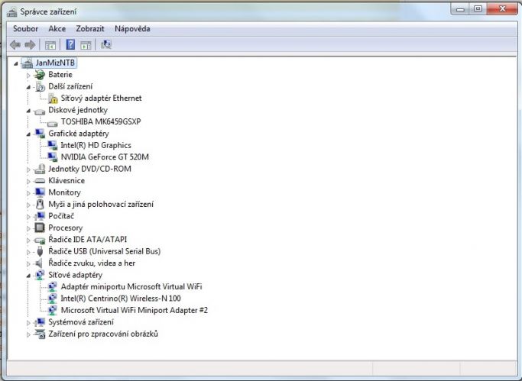This screenshot has width=522, height=381.
Task: Scan for hardware changes toolbar icon
Action: 106,44
